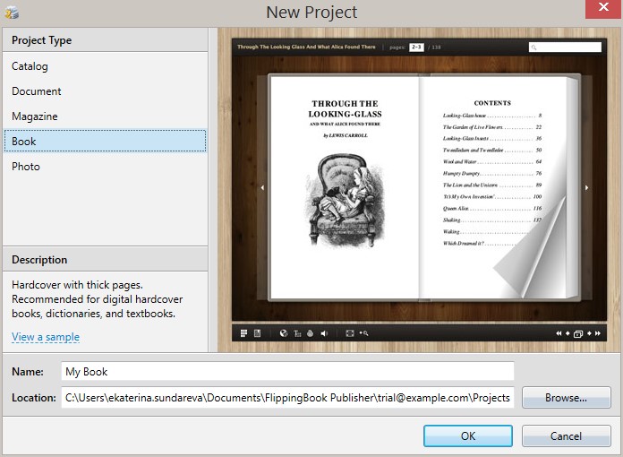
Task: Click the right flip arrow beside the book
Action: coord(587,187)
